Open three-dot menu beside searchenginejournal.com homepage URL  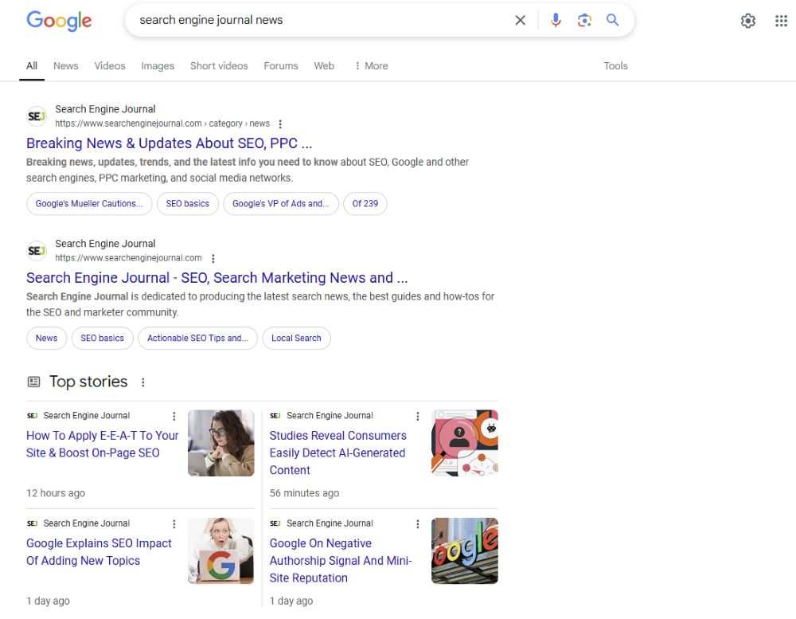pos(213,259)
